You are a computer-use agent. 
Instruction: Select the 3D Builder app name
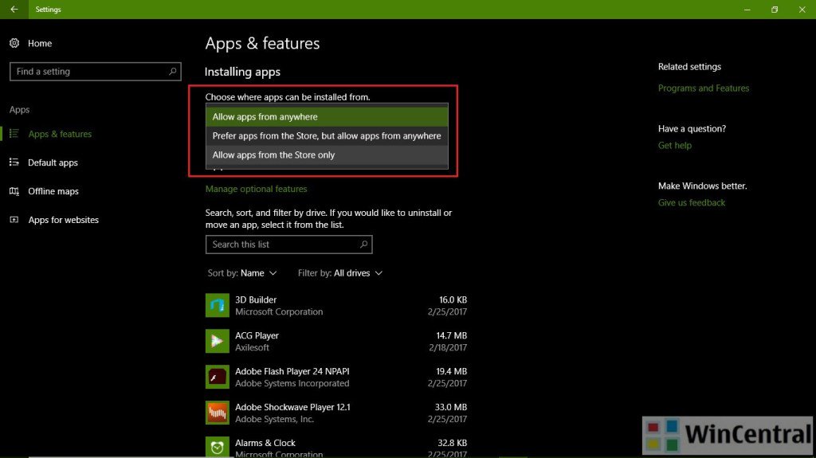click(x=256, y=299)
